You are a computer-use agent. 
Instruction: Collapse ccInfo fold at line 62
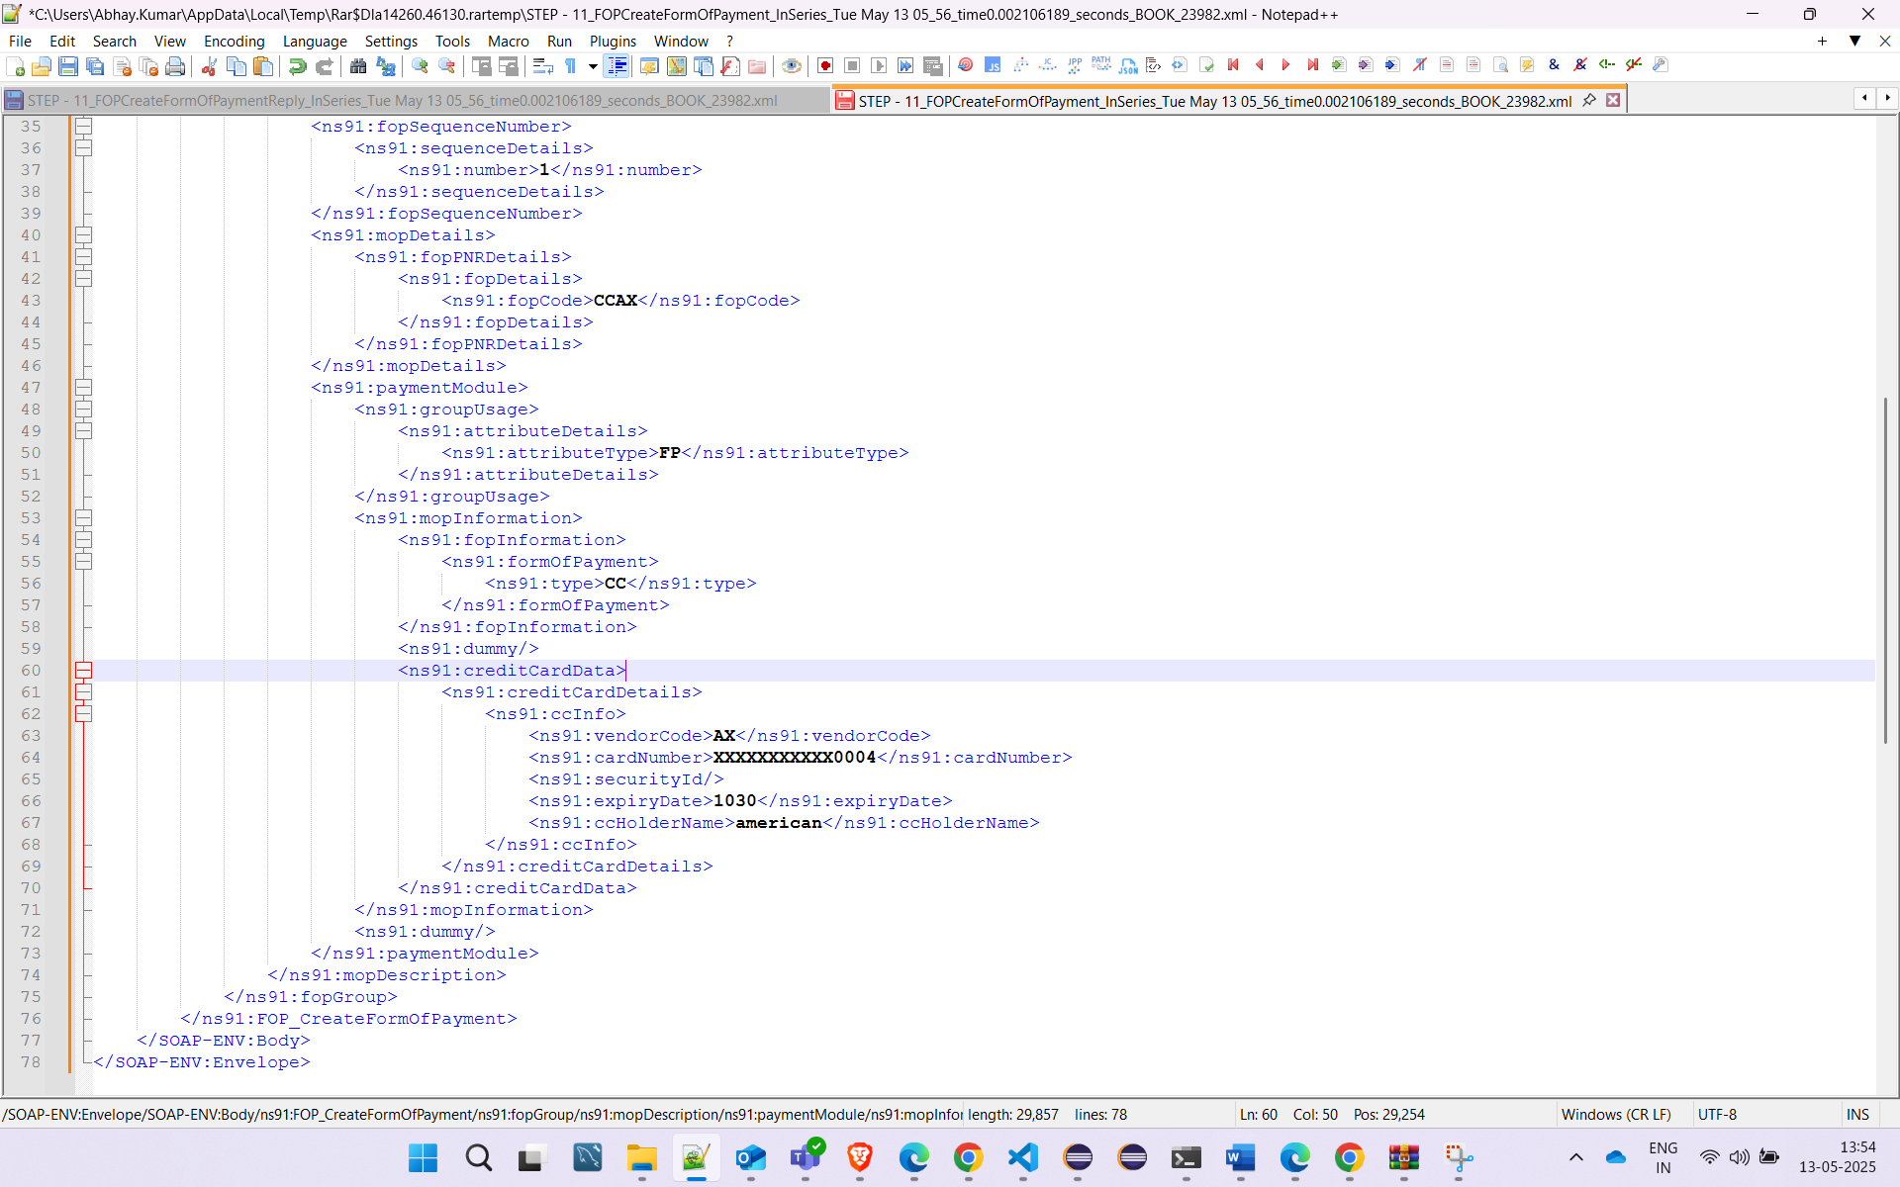point(84,714)
